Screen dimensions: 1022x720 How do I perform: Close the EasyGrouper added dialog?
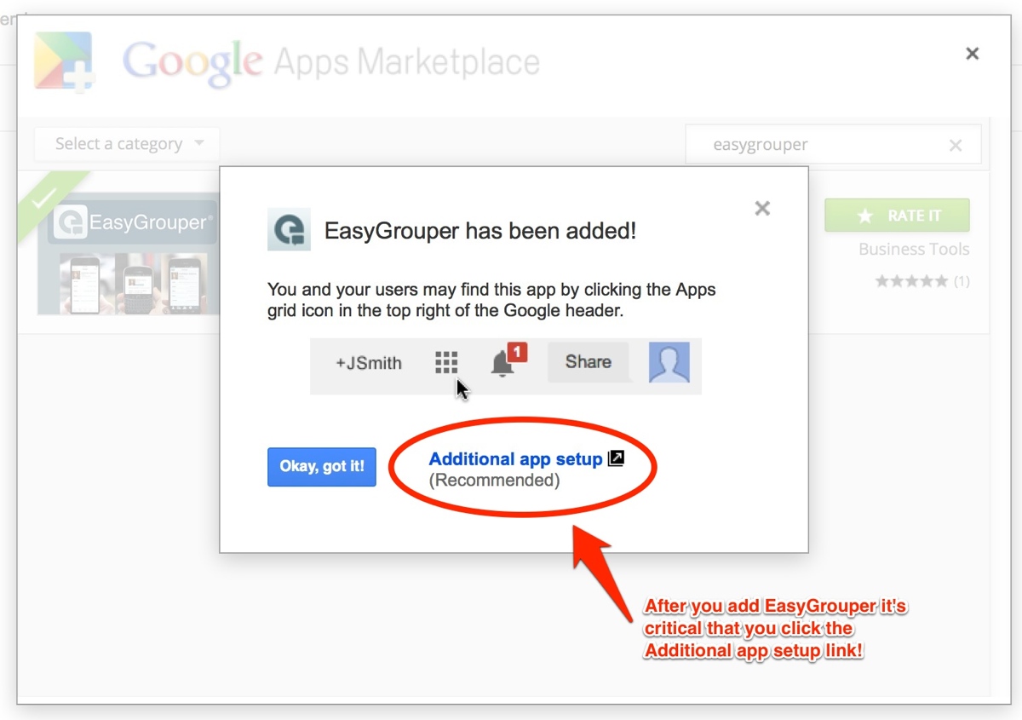click(x=762, y=208)
